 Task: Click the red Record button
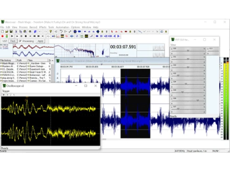coord(2,36)
